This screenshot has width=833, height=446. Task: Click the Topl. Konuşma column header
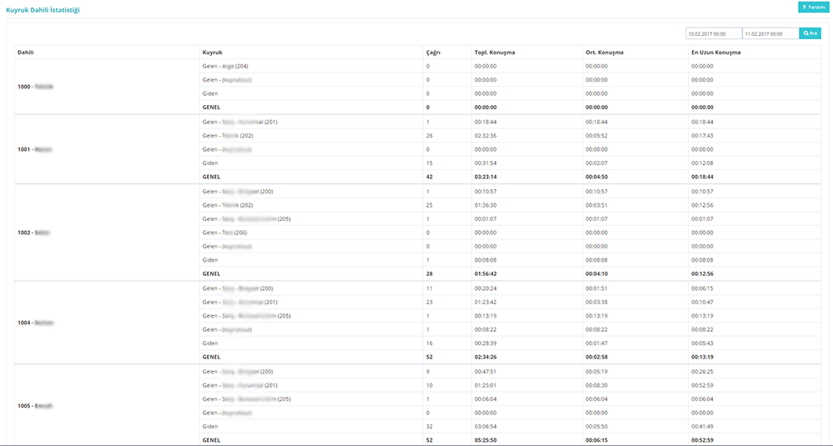point(495,53)
